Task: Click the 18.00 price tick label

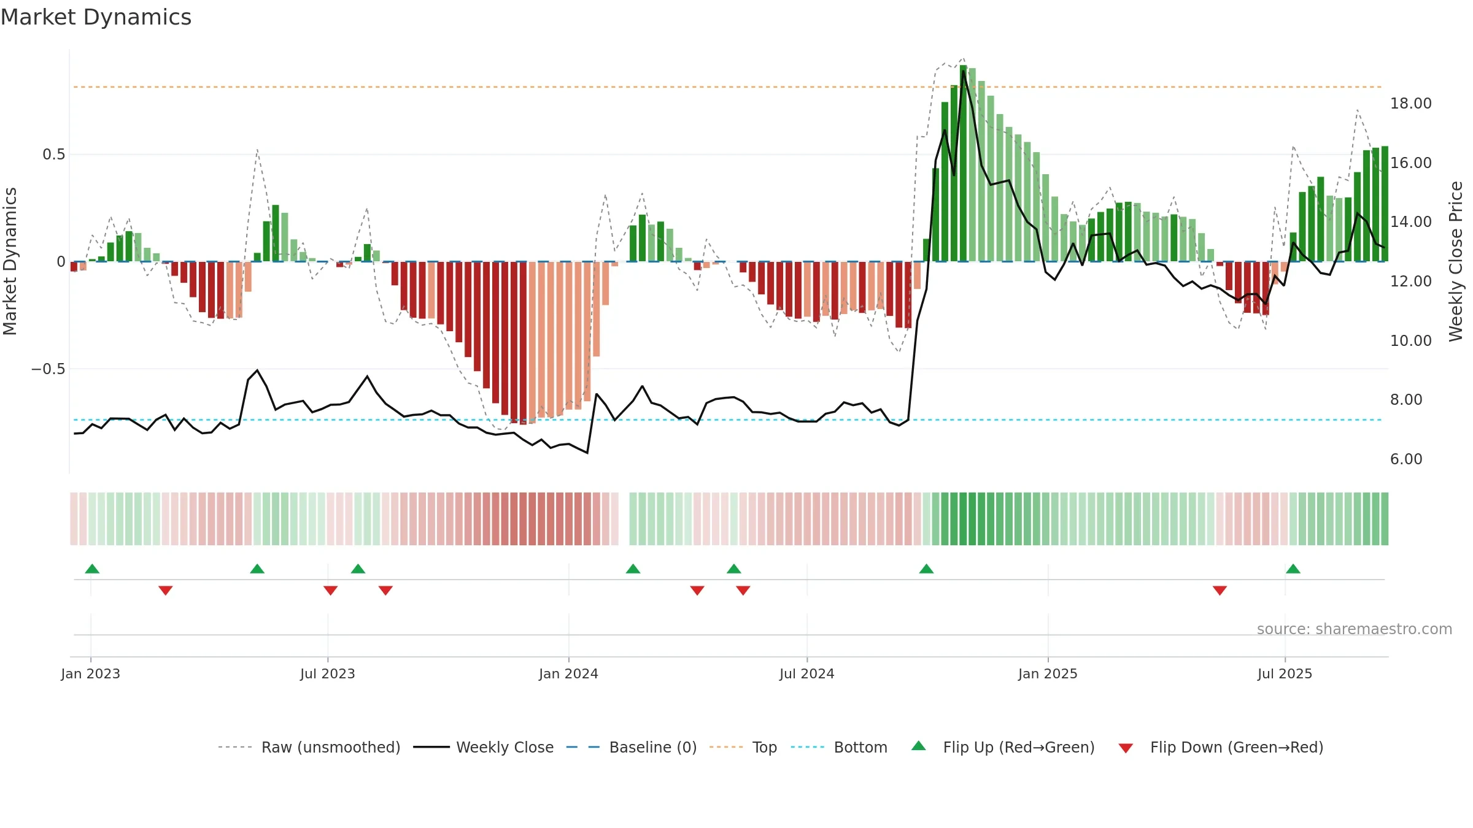Action: 1411,104
